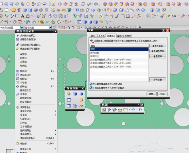Screen dimensions: 189x153
Task: Click the 键盘... button
Action: click(x=152, y=94)
